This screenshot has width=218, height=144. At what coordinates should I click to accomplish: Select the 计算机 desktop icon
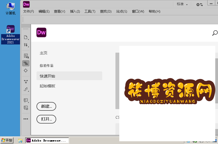[x=11, y=9]
